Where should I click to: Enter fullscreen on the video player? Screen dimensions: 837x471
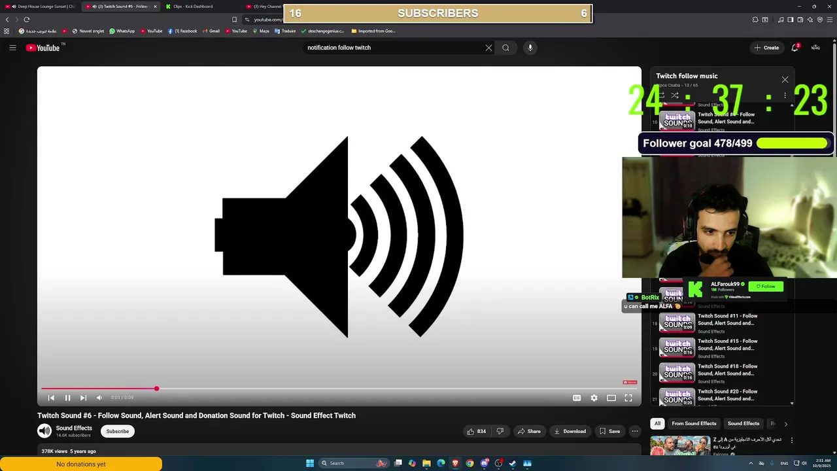click(x=628, y=398)
